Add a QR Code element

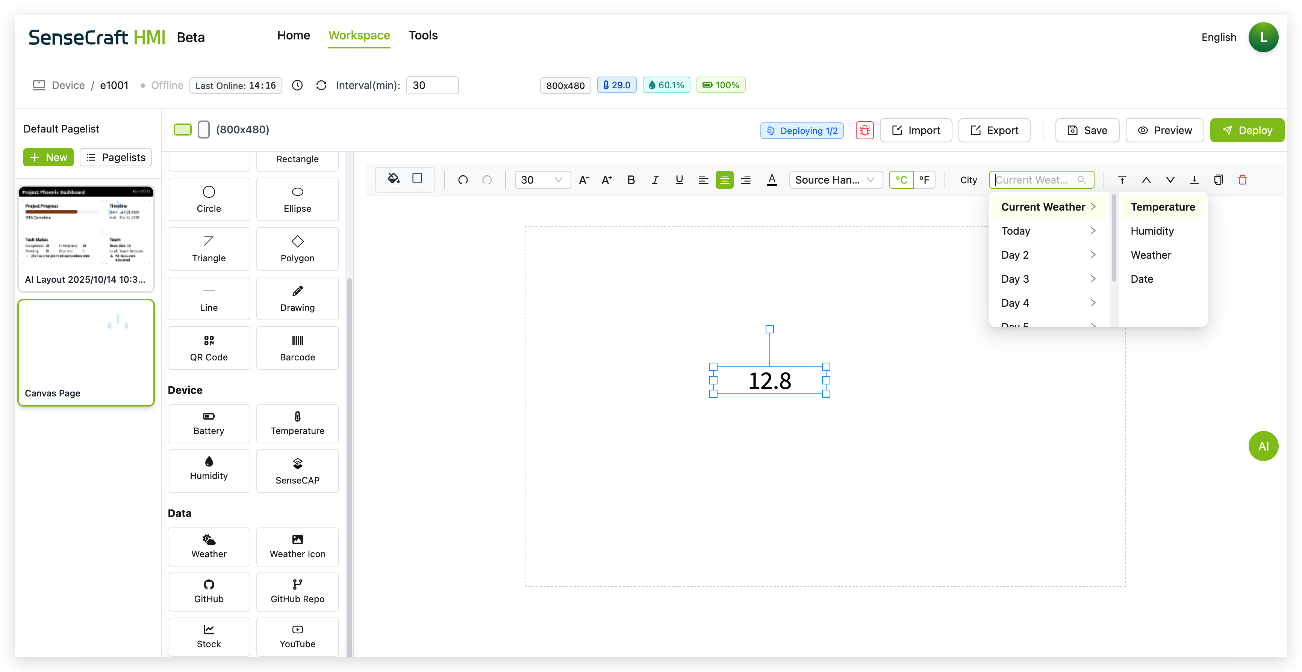pyautogui.click(x=209, y=347)
